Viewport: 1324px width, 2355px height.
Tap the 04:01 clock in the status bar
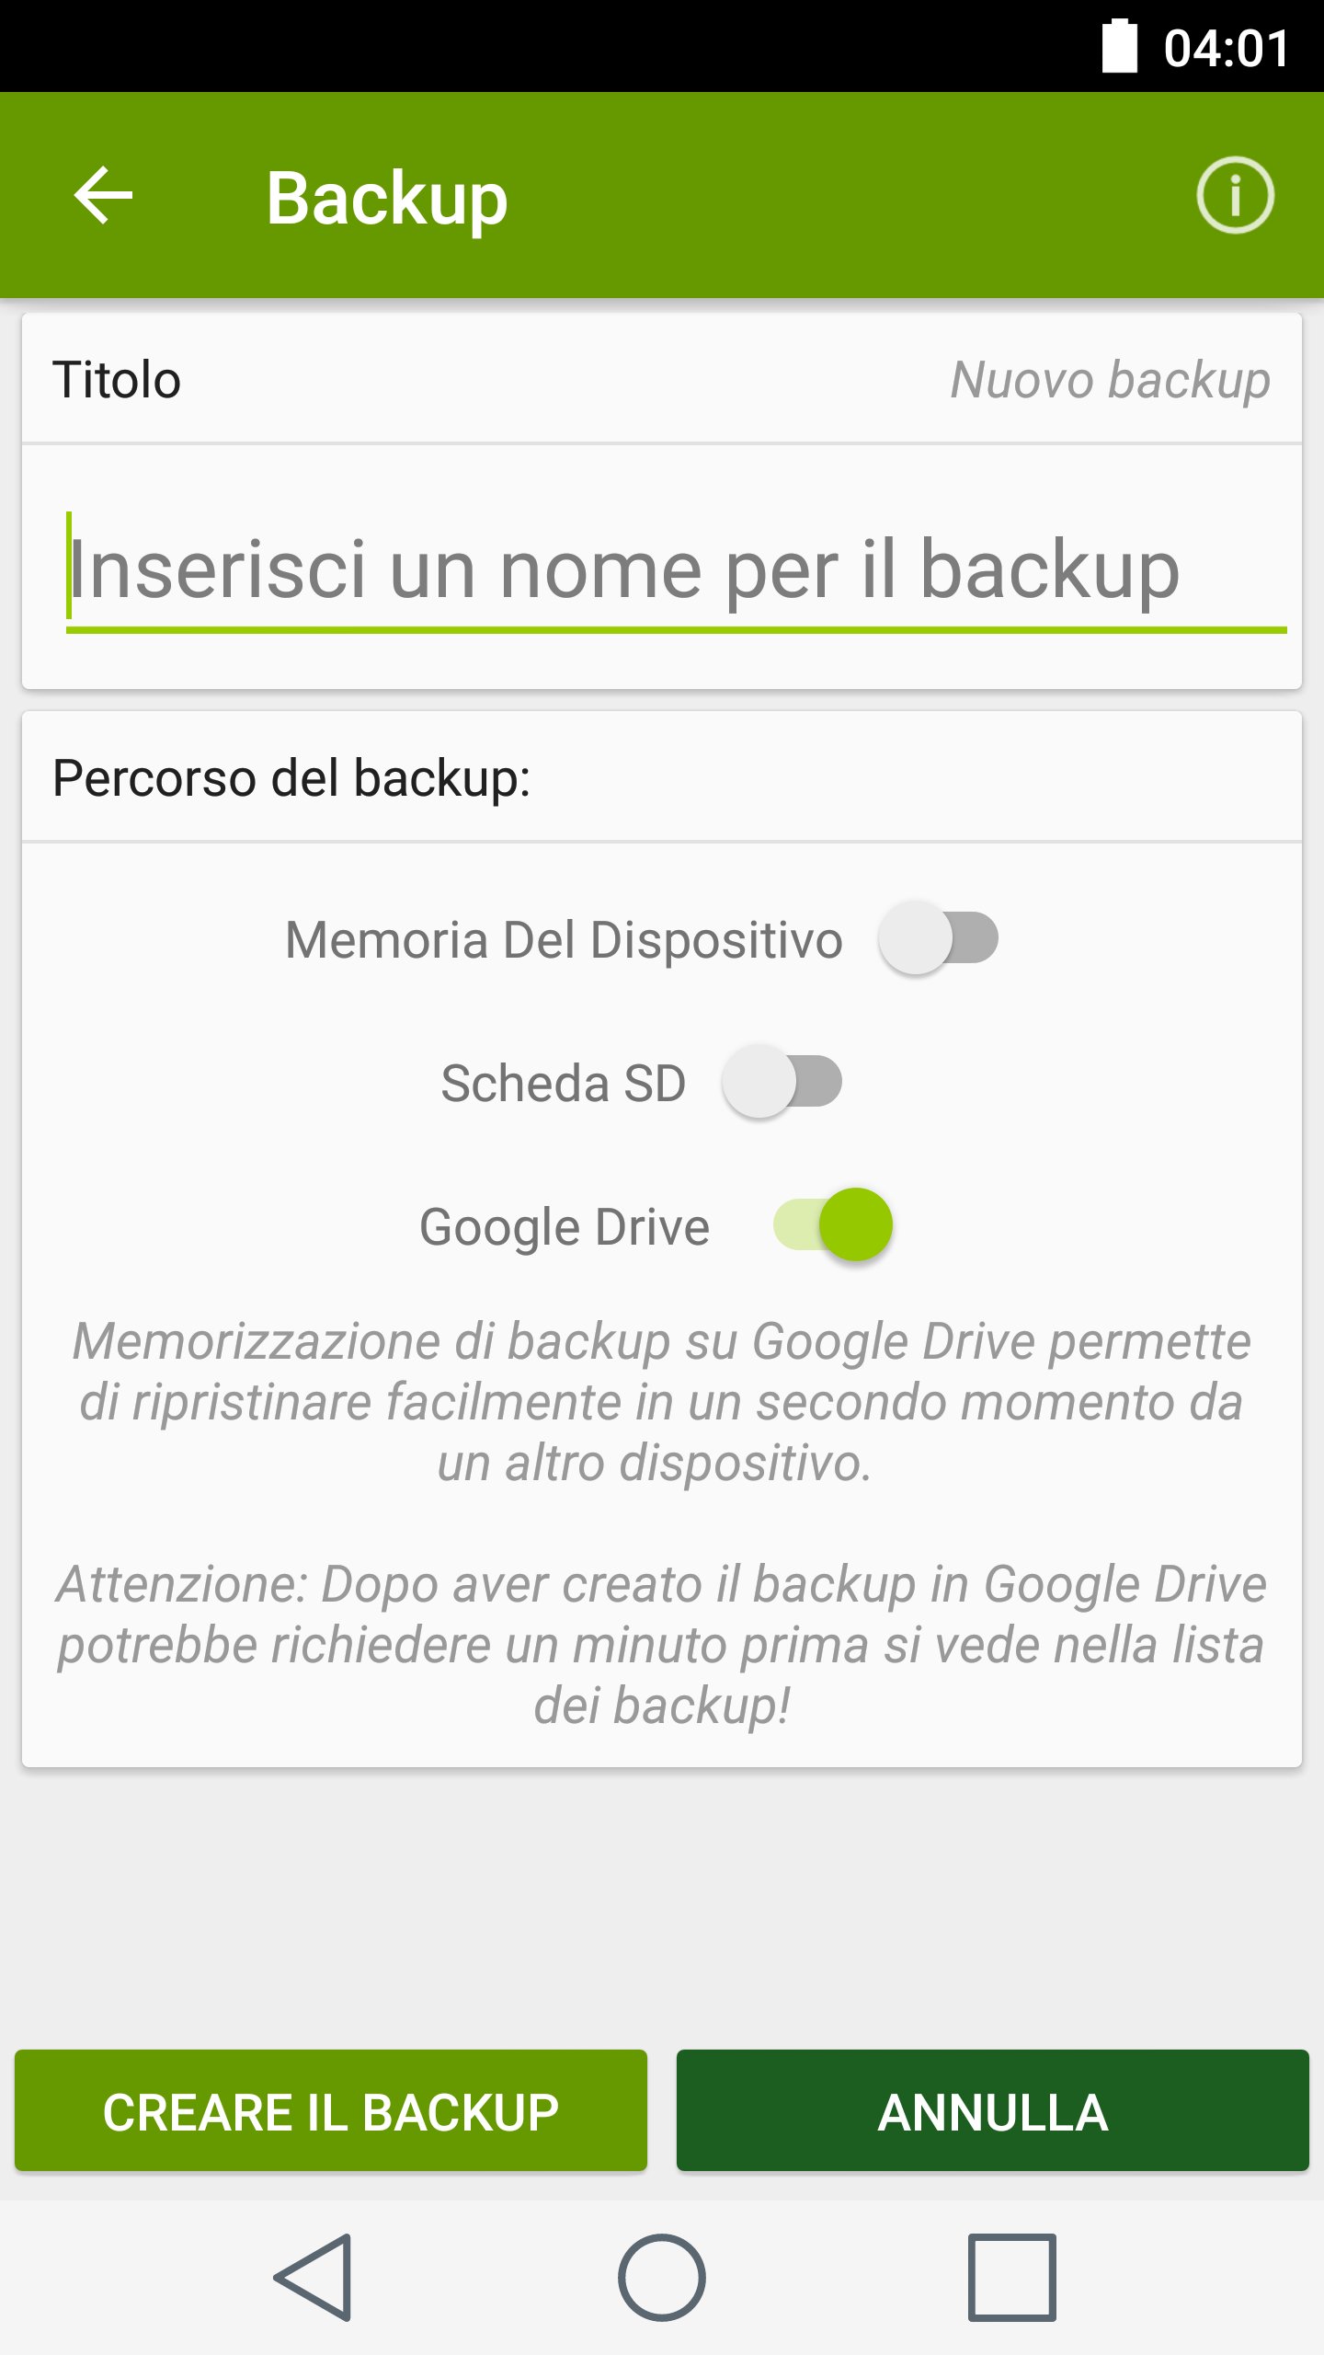tap(1227, 48)
